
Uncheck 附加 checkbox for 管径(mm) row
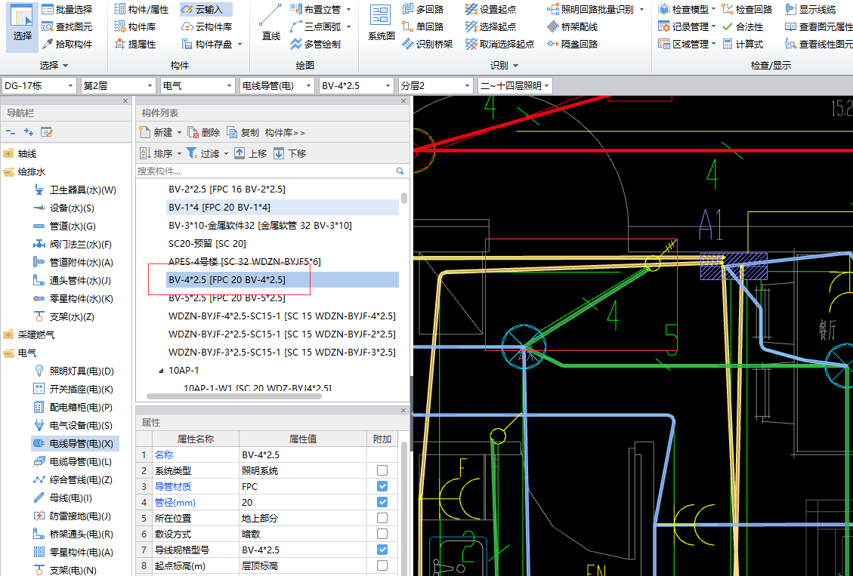point(382,502)
